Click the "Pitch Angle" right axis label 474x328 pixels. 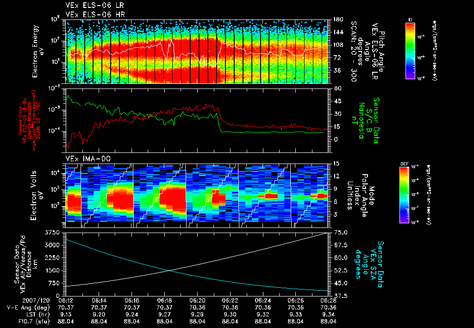pyautogui.click(x=382, y=51)
